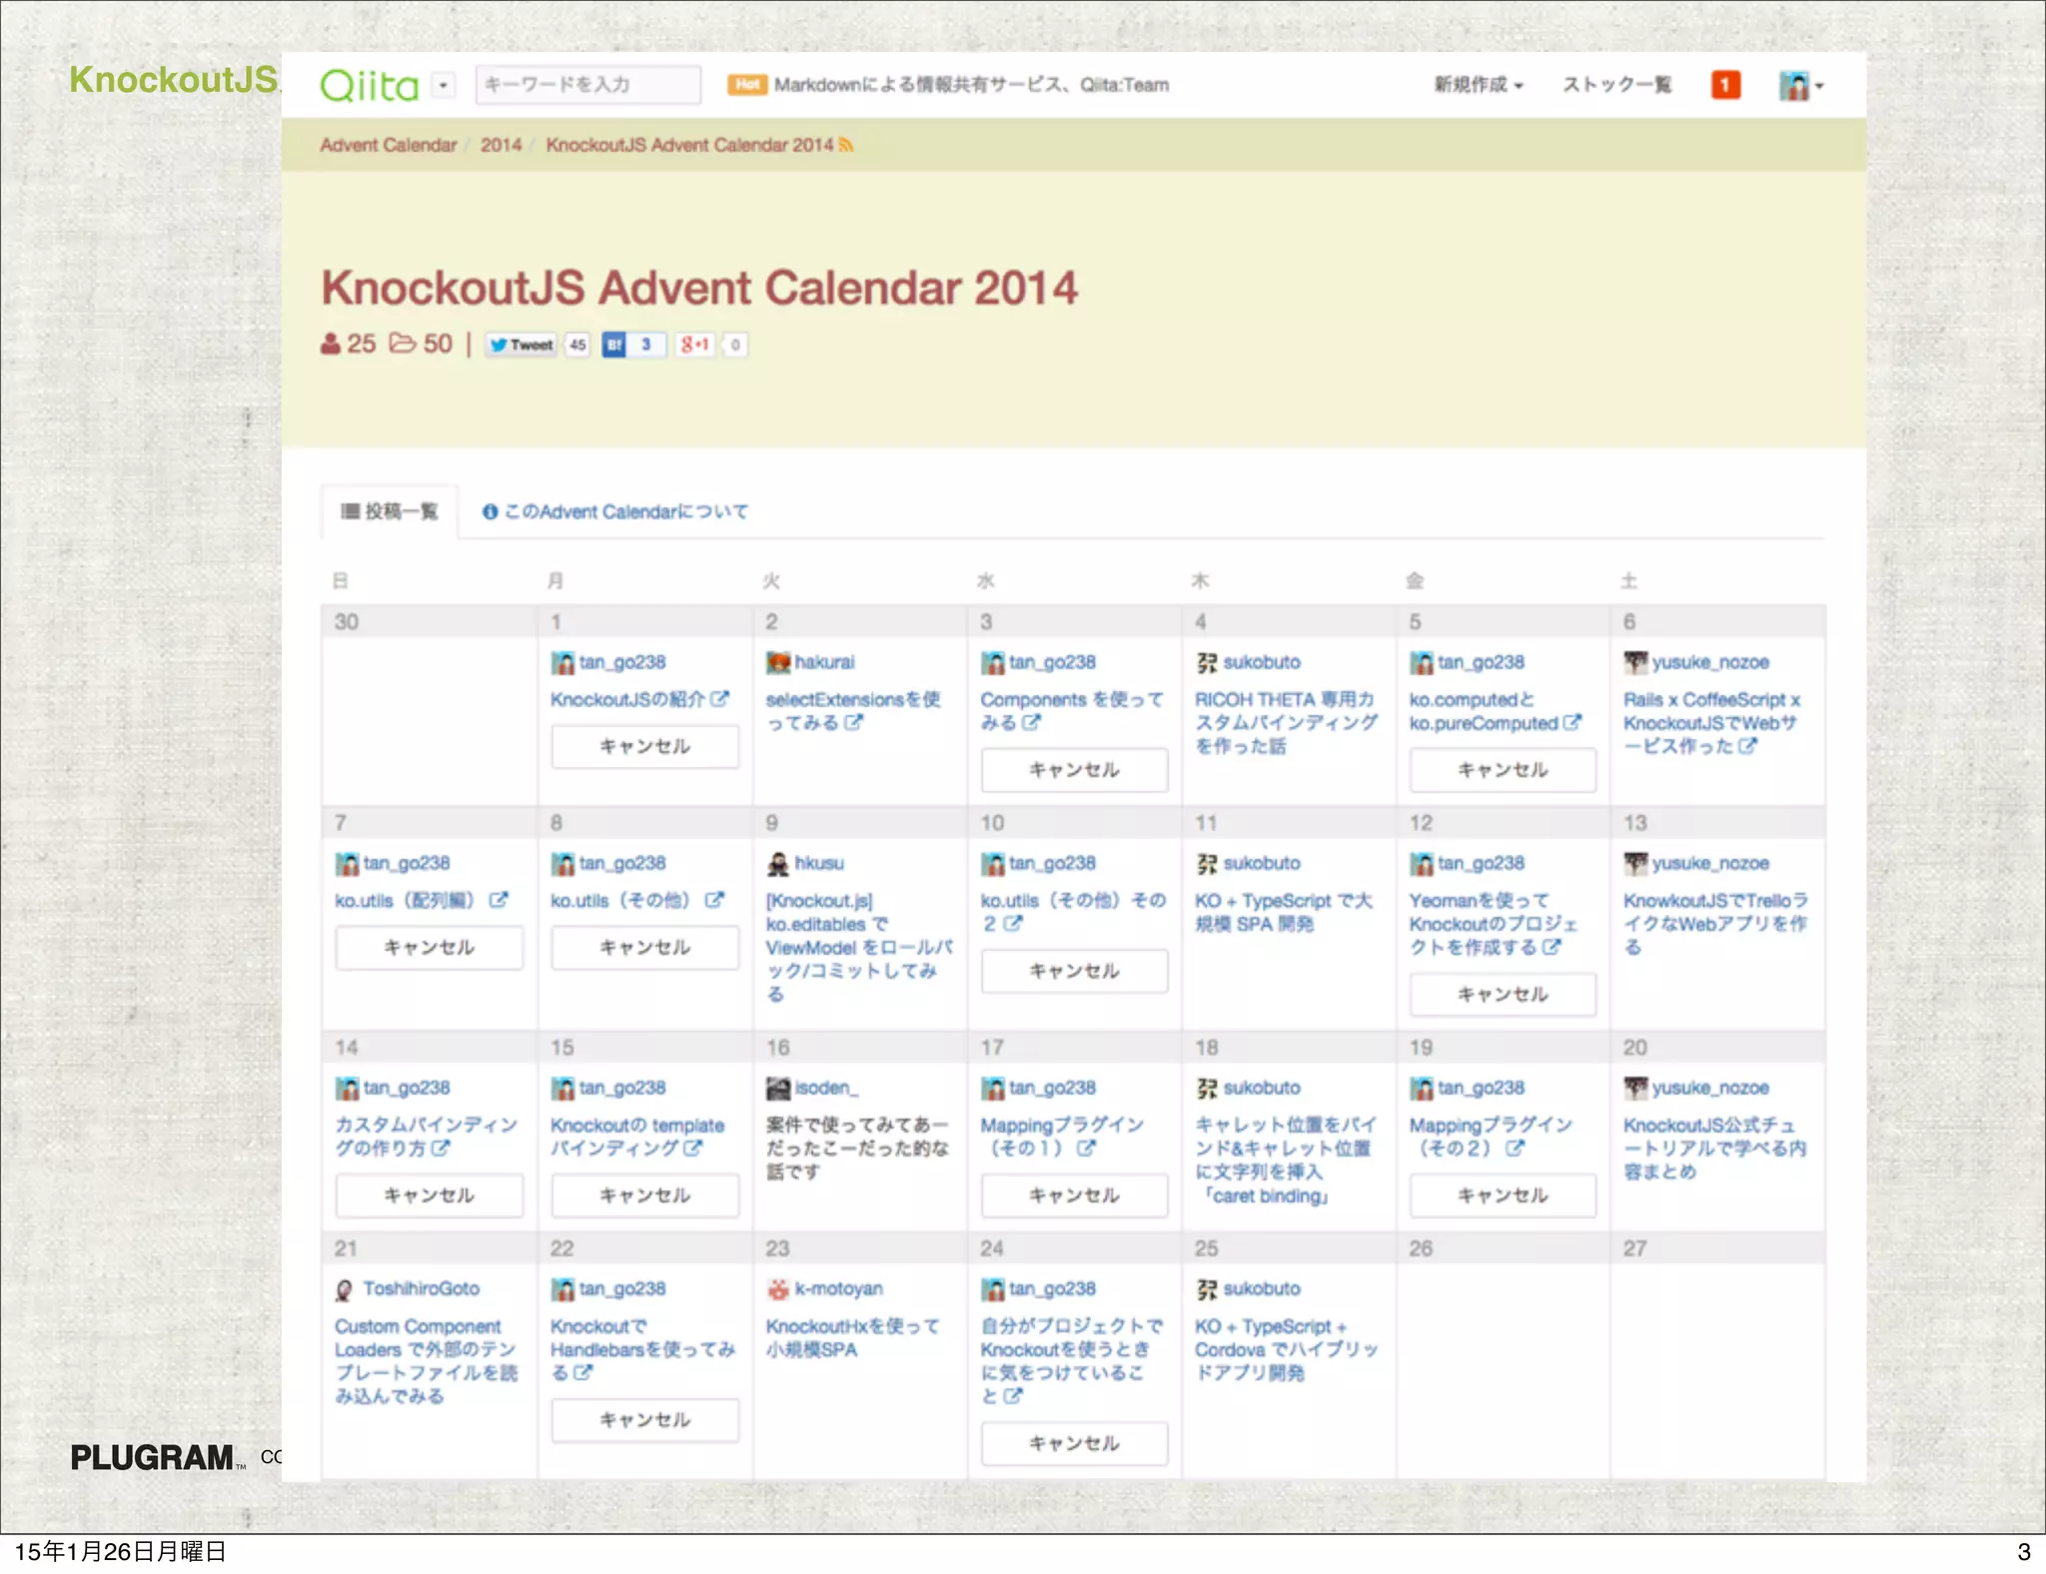This screenshot has width=2046, height=1574.
Task: Cancel the day 12 entry
Action: tap(1503, 995)
